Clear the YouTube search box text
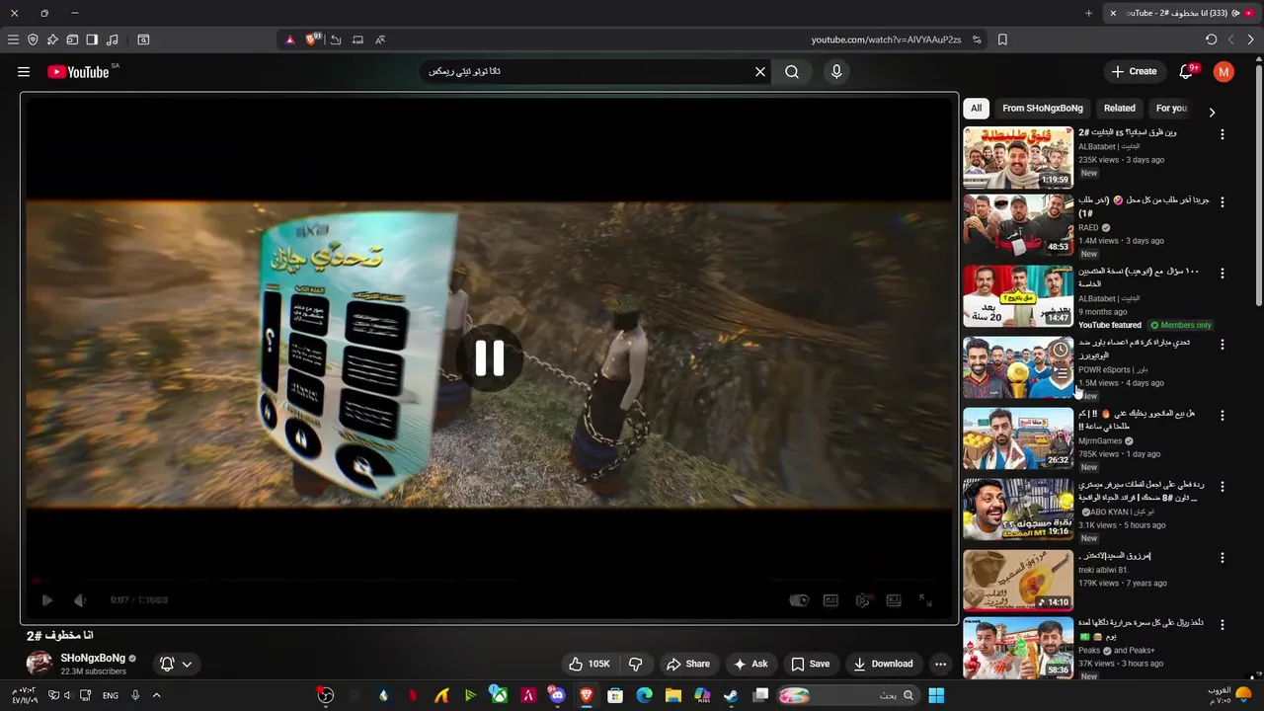1264x711 pixels. [x=760, y=71]
